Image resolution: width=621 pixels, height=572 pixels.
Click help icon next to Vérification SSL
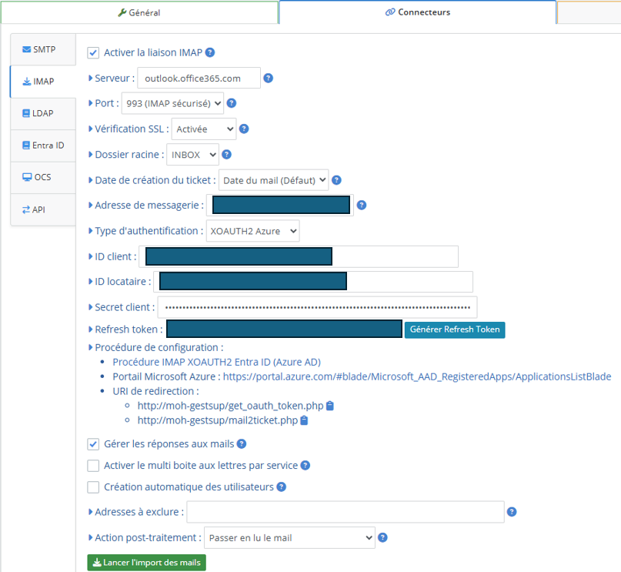coord(244,129)
